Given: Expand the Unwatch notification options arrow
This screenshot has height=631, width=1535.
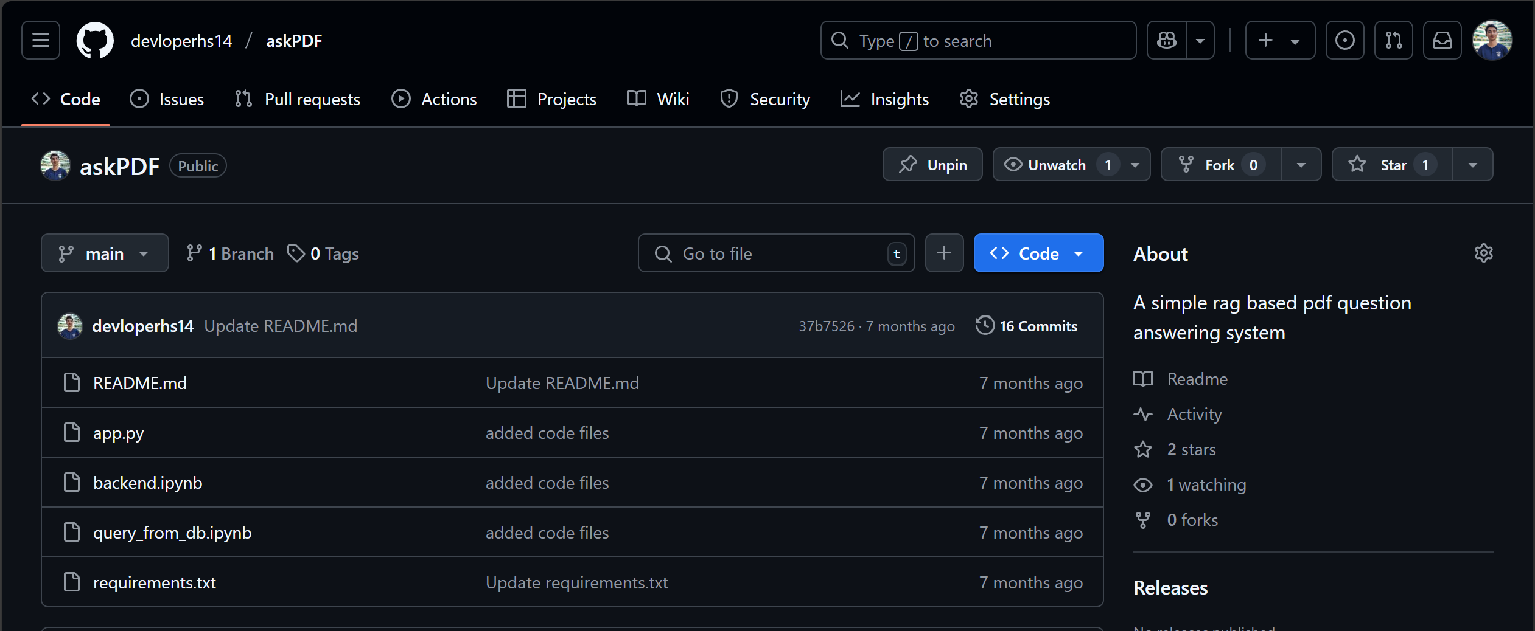Looking at the screenshot, I should coord(1135,164).
